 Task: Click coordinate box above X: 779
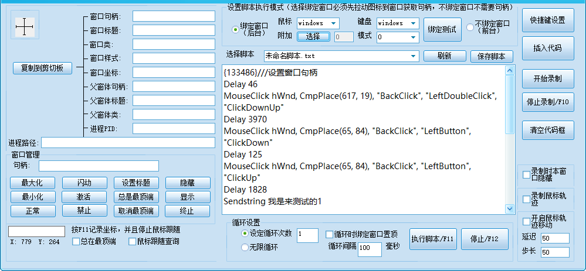pos(36,231)
